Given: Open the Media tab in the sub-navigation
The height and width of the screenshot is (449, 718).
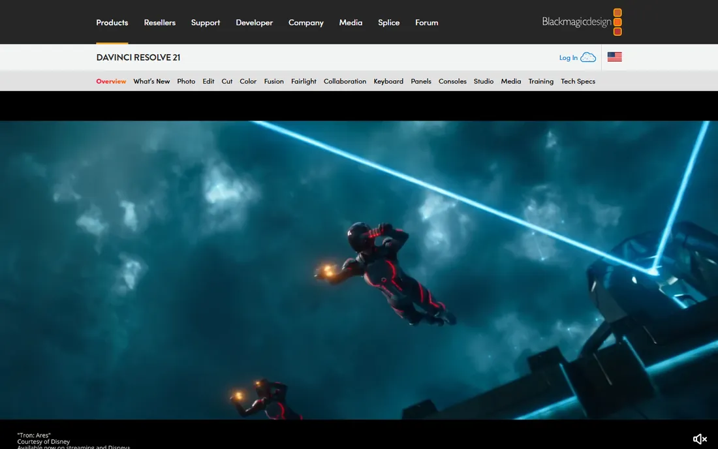Looking at the screenshot, I should coord(511,81).
